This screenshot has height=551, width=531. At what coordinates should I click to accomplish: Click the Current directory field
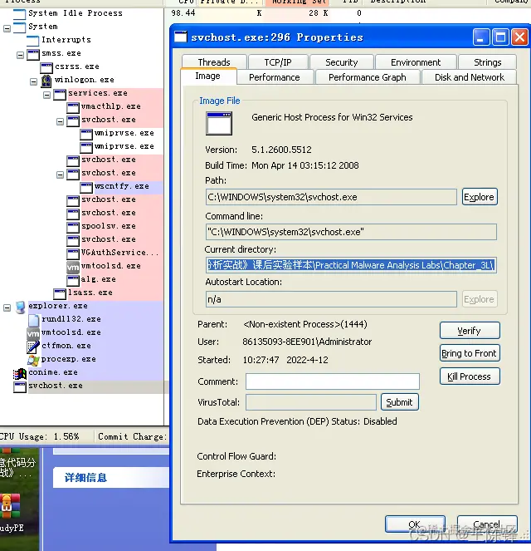tap(351, 265)
